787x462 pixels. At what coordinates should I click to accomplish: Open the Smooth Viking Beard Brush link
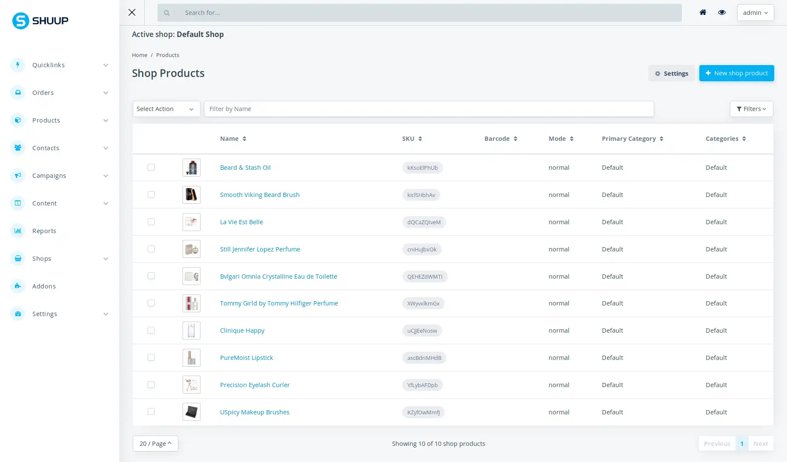coord(260,194)
